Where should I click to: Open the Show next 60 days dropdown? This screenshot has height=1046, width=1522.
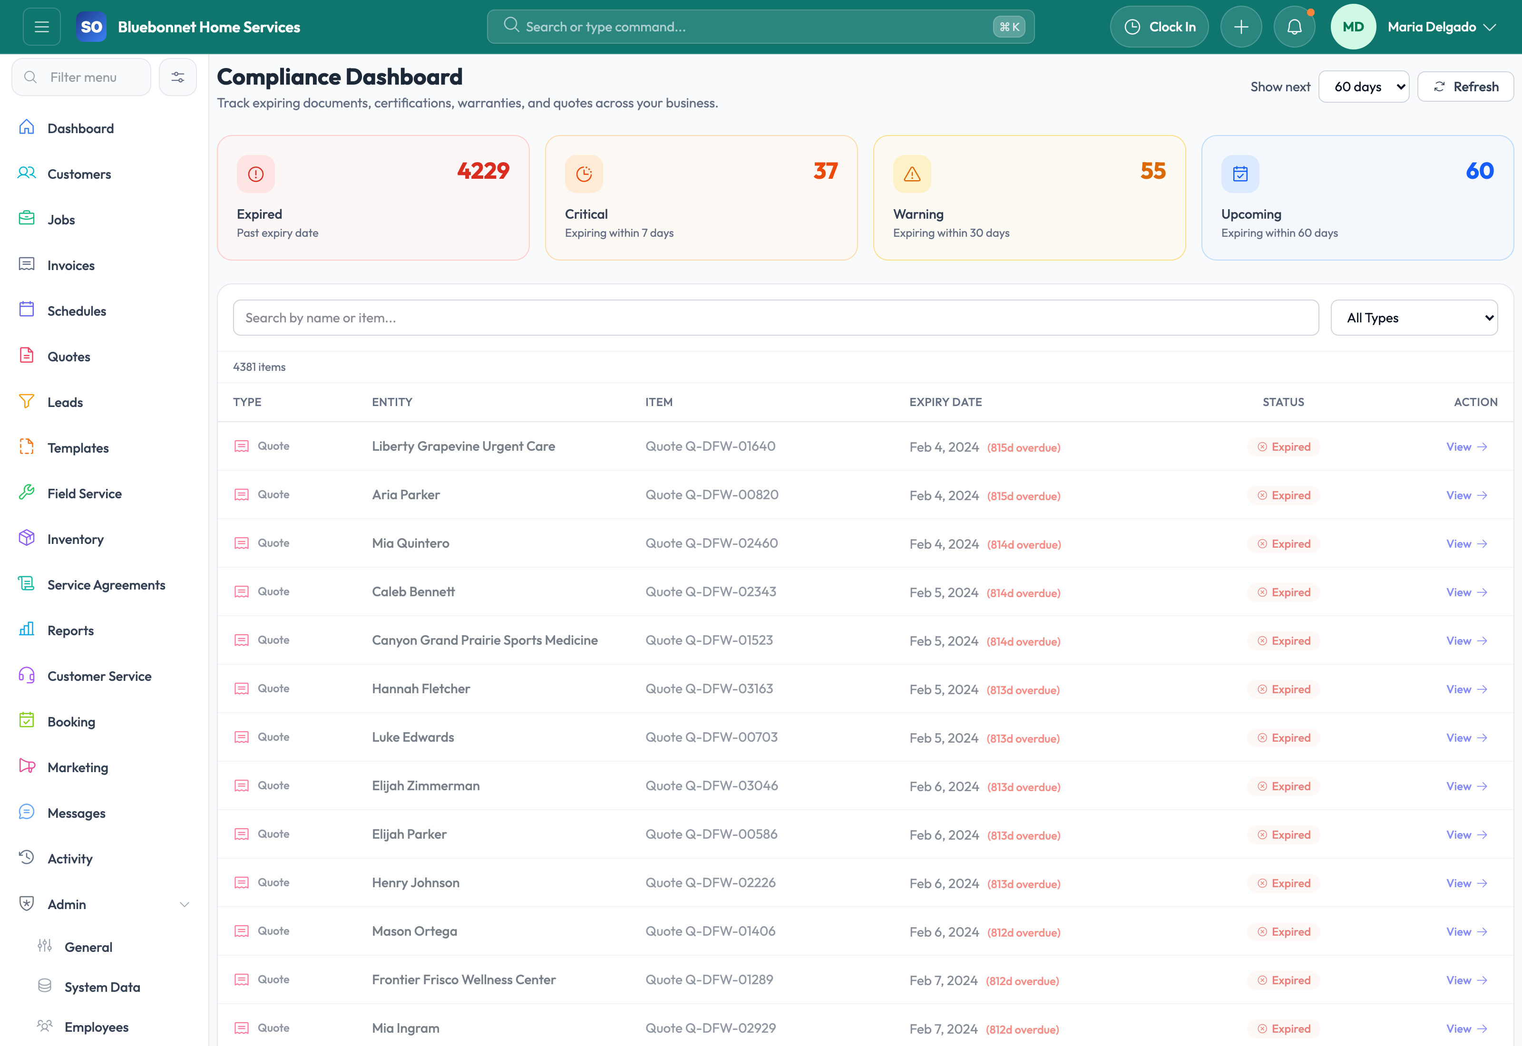tap(1363, 87)
